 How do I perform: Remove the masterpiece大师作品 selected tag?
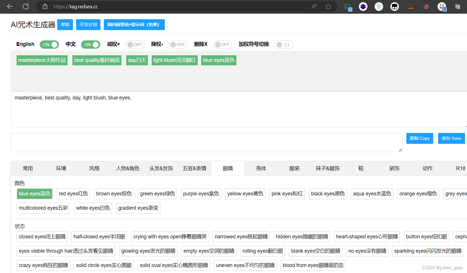coord(42,60)
